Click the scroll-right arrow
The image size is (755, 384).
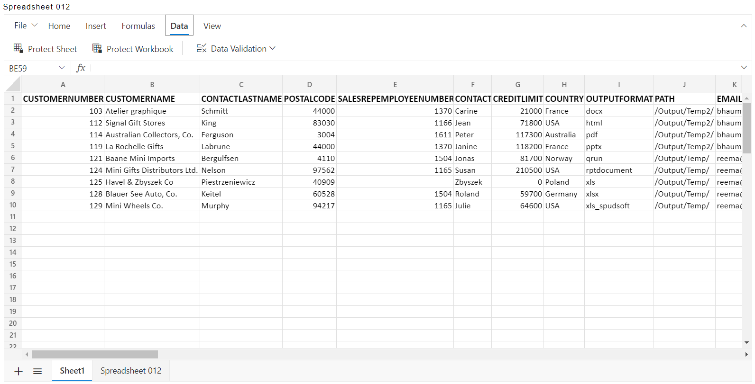click(x=746, y=354)
